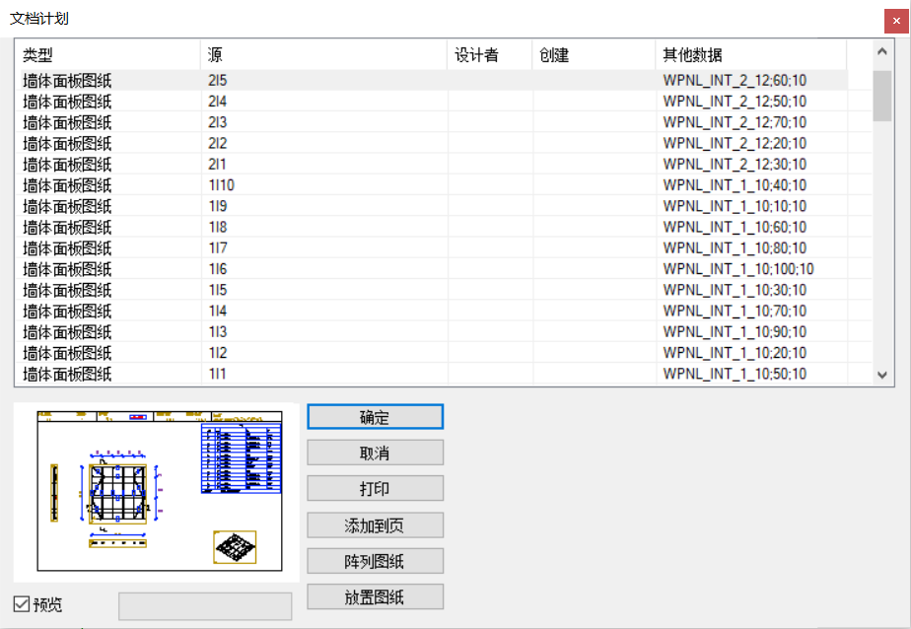Click the 其他数据 column header
Viewport: 911px width, 629px height.
tap(750, 55)
